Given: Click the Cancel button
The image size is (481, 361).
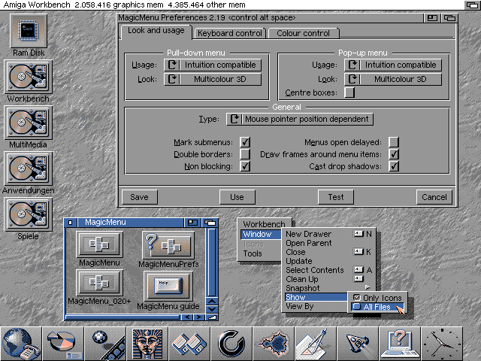Looking at the screenshot, I should coord(434,197).
